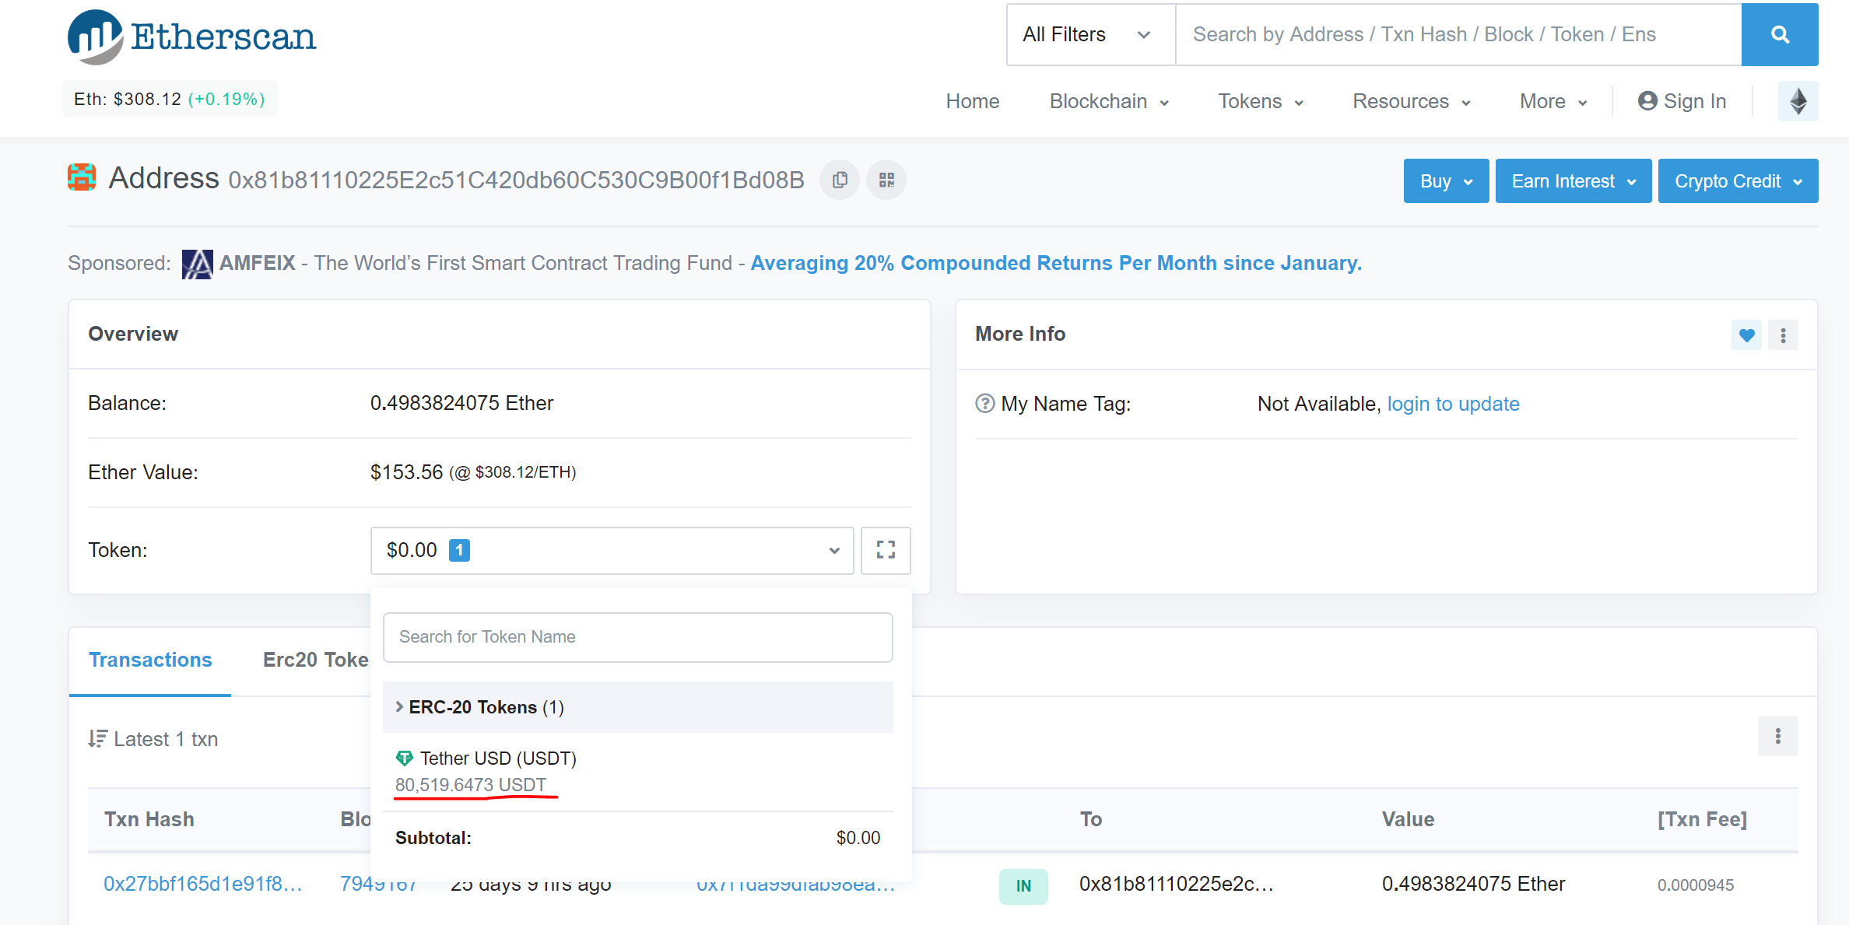
Task: Click the My Name Tag help icon
Action: [984, 404]
